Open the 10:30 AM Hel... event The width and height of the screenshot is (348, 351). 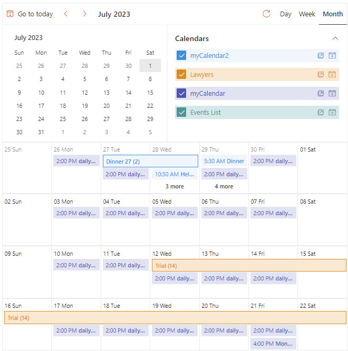(175, 174)
